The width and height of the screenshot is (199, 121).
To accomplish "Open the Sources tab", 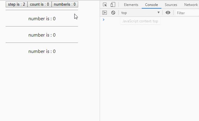I will point(171,5).
